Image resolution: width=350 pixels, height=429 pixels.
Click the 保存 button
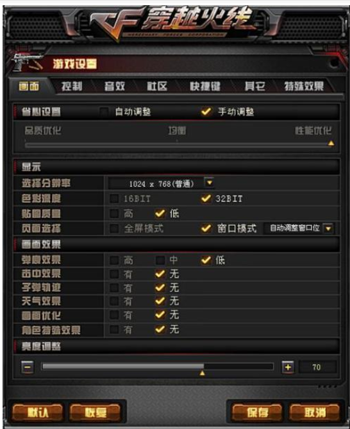click(257, 412)
